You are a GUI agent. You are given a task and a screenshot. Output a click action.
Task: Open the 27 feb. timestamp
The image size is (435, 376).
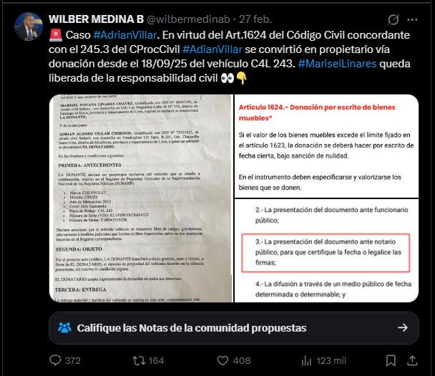[x=255, y=19]
